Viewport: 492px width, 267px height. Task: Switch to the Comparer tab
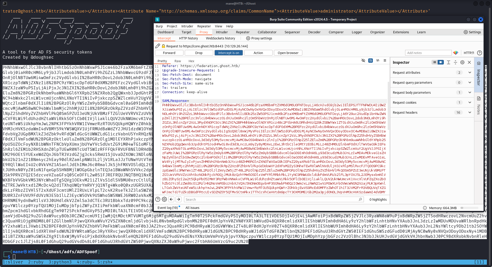pyautogui.click(x=336, y=32)
